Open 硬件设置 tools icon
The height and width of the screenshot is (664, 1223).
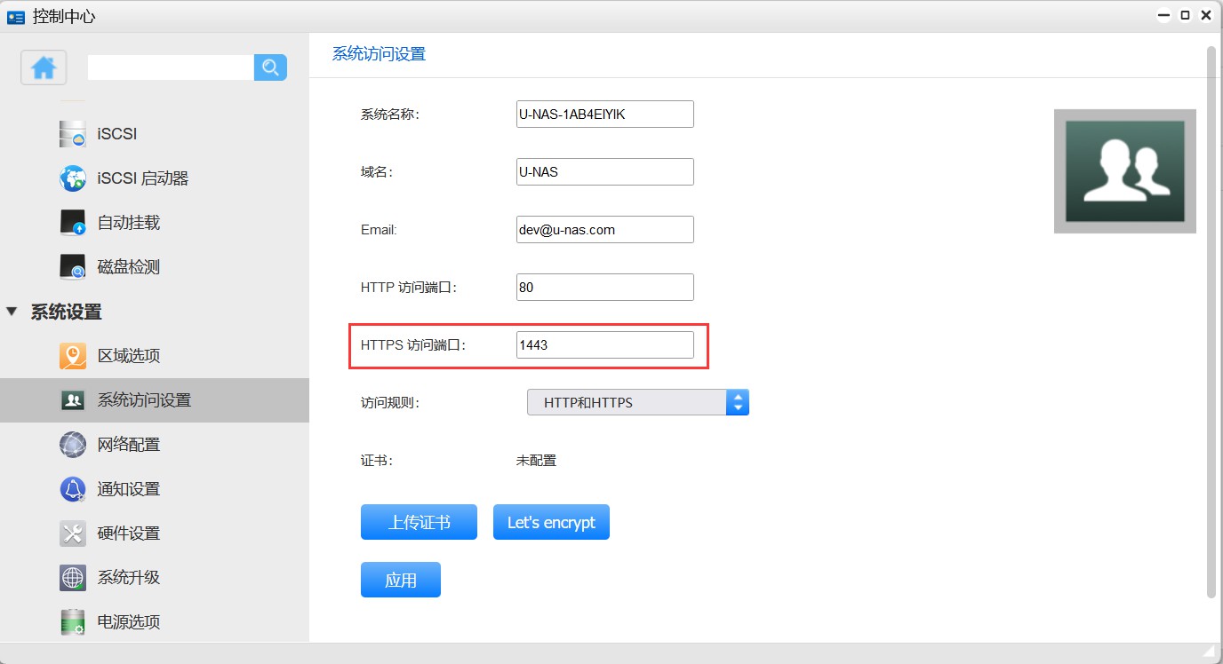(x=73, y=534)
